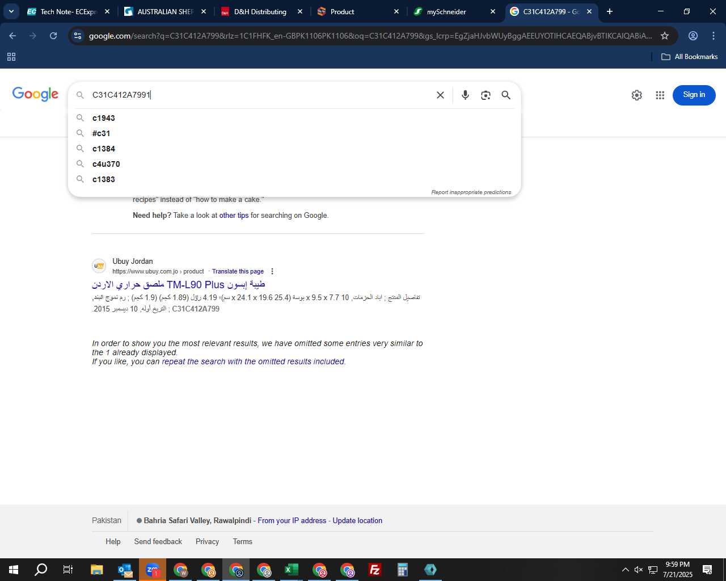Open the other tips link
Image resolution: width=726 pixels, height=581 pixels.
click(x=234, y=216)
